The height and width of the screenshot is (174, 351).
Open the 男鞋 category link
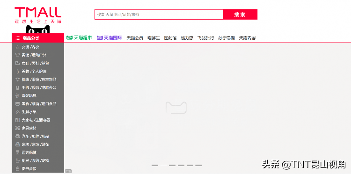(36, 63)
